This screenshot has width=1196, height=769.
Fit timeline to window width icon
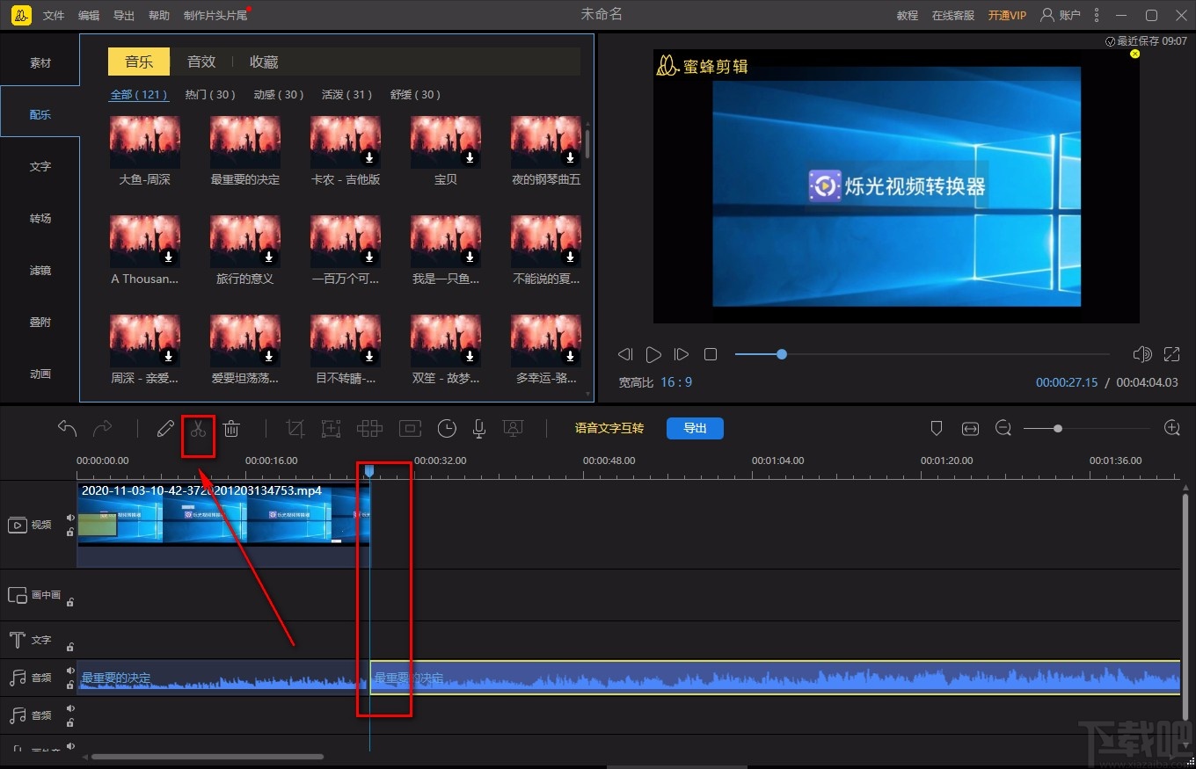coord(970,428)
